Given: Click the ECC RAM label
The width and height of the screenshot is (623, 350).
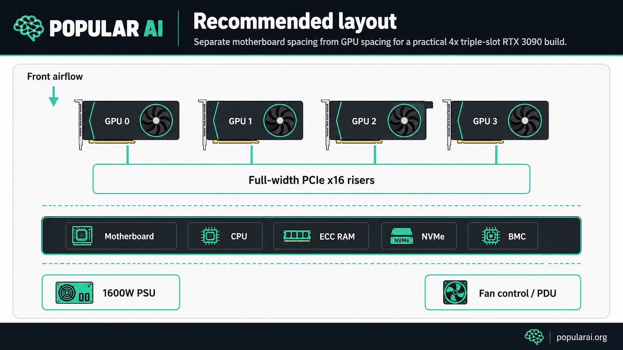Looking at the screenshot, I should pyautogui.click(x=337, y=236).
